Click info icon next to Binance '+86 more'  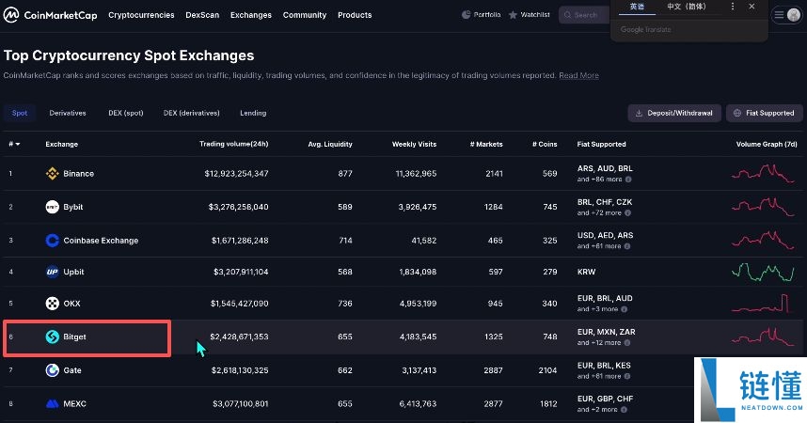click(628, 180)
